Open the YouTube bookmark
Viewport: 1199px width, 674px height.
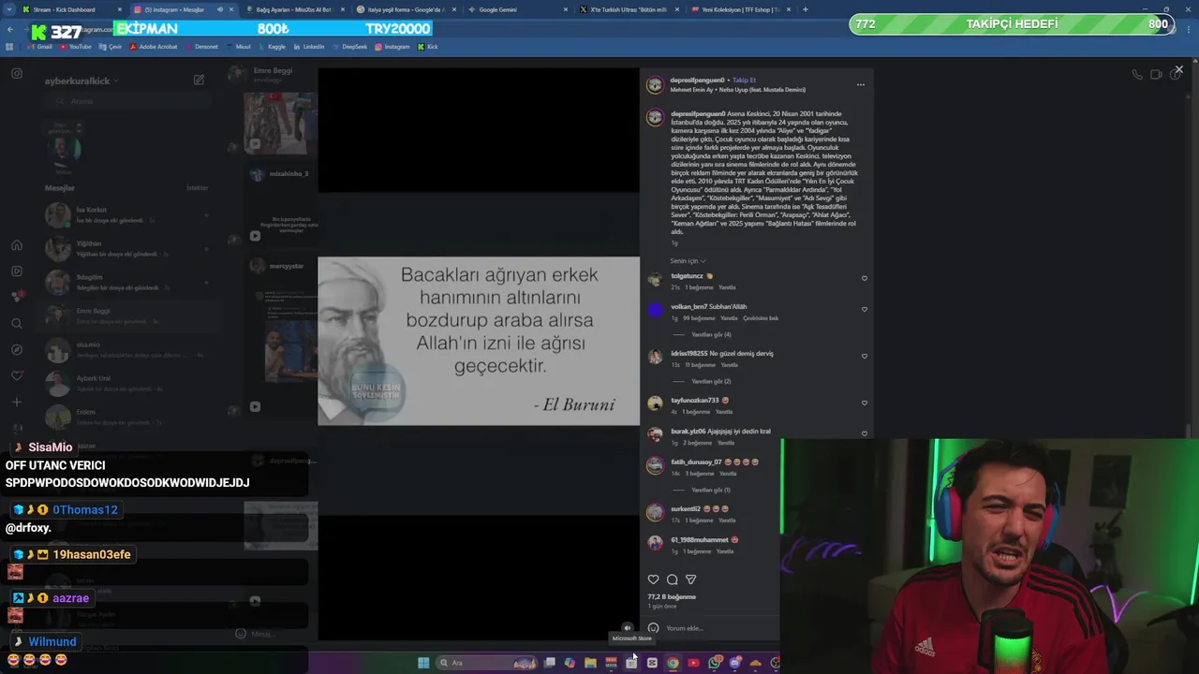[x=76, y=46]
